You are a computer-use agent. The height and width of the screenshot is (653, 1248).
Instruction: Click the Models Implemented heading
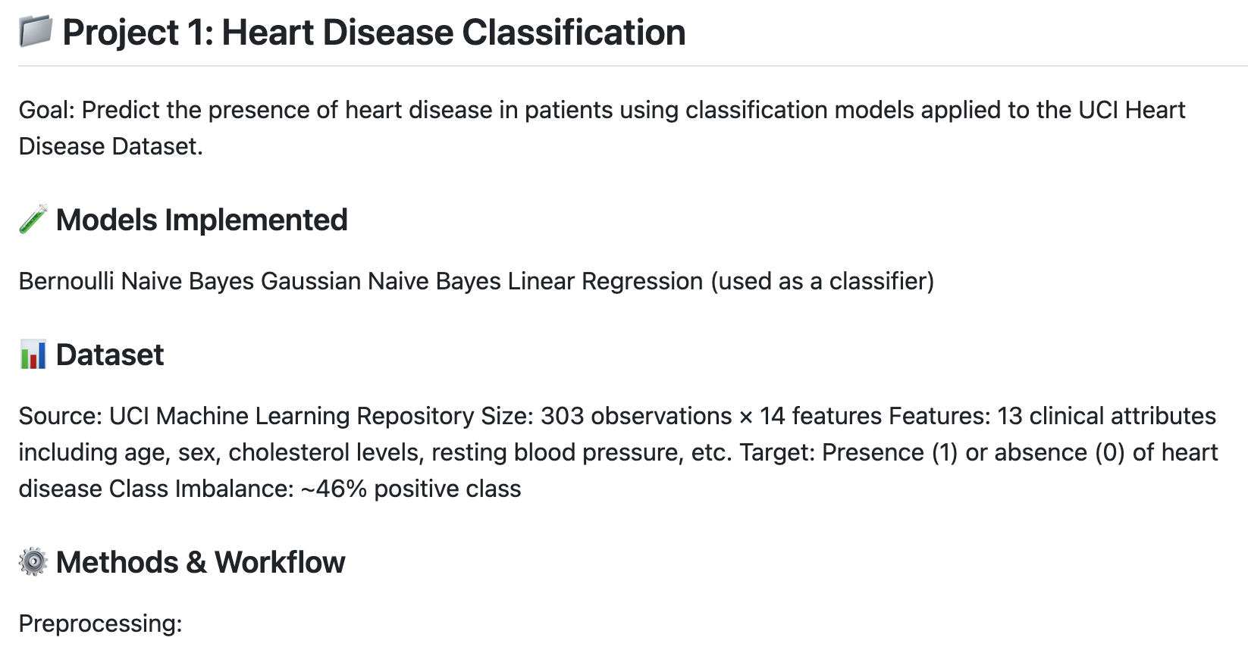pyautogui.click(x=202, y=220)
